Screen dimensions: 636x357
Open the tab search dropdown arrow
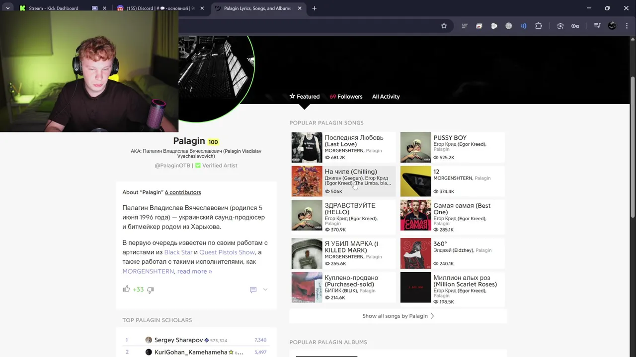tap(7, 8)
